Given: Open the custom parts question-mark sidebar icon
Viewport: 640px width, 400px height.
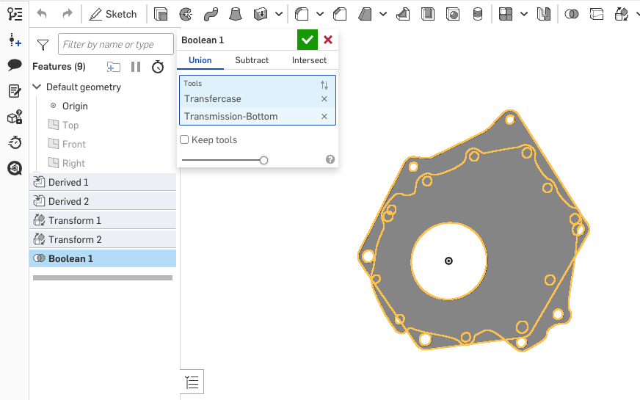Looking at the screenshot, I should pos(15,117).
